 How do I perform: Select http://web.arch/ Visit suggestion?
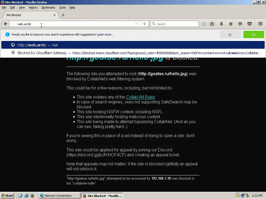click(133, 45)
